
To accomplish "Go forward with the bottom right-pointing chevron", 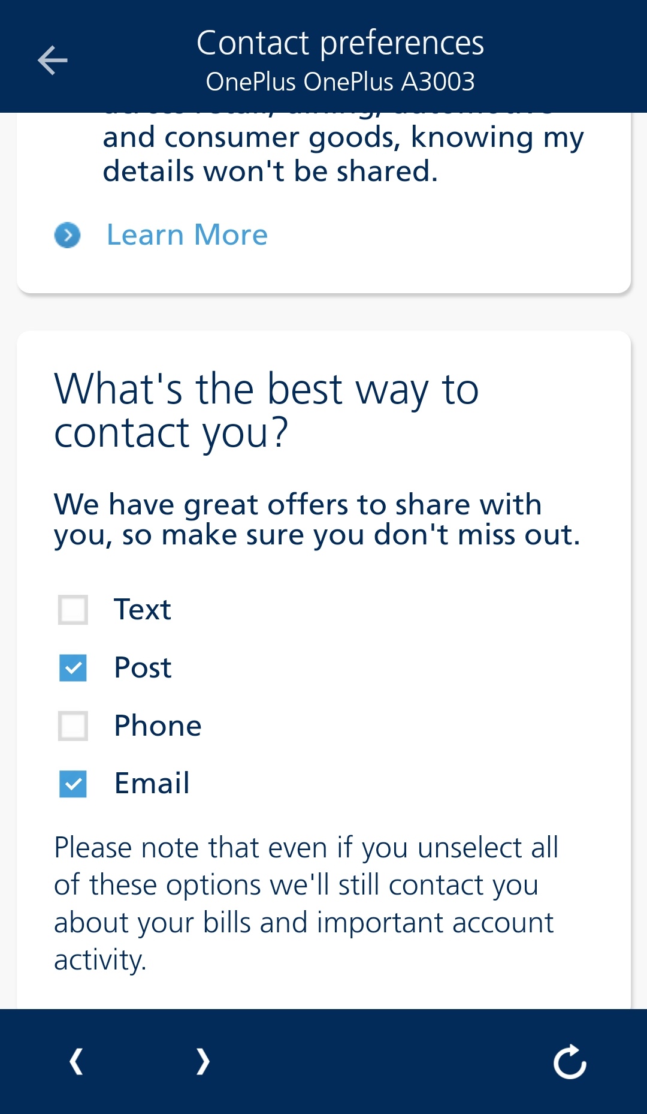I will (x=203, y=1061).
